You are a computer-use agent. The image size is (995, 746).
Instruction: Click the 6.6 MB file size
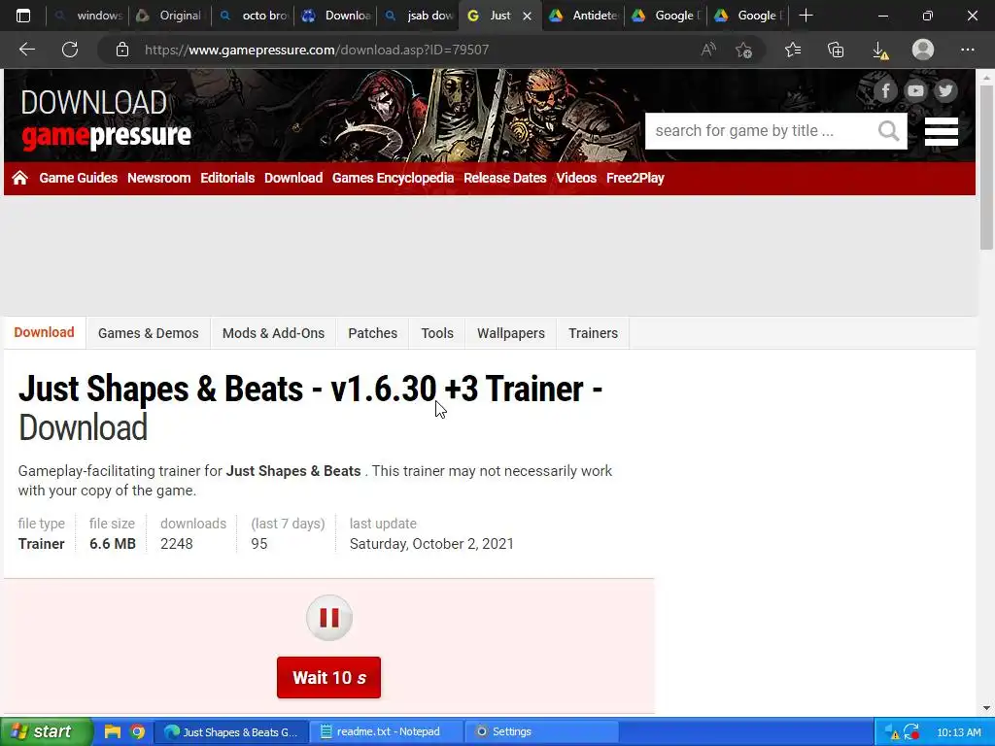(x=113, y=544)
